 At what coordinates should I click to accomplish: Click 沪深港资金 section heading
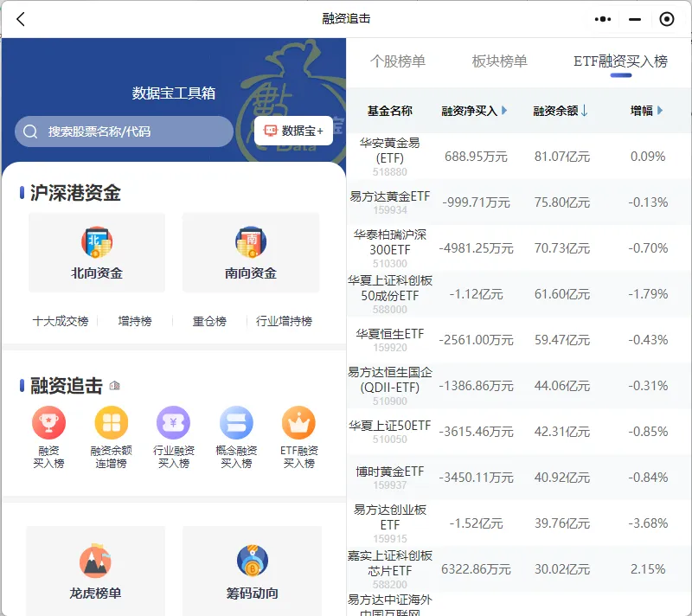click(75, 193)
